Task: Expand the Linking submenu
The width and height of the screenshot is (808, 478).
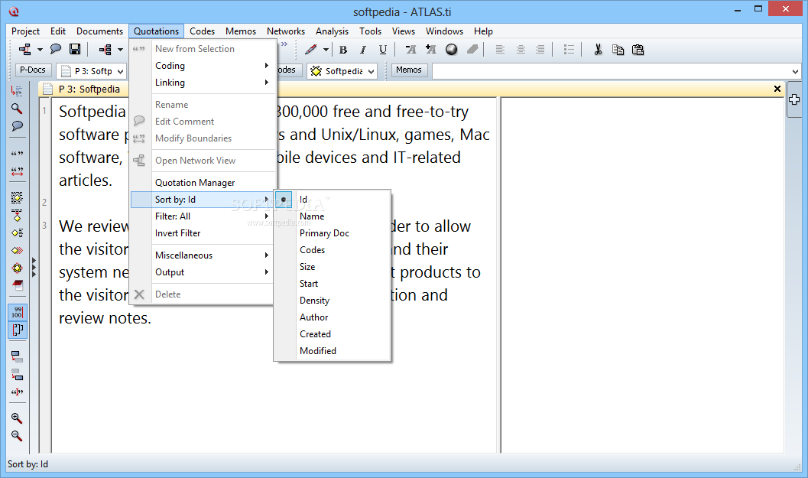Action: click(202, 83)
